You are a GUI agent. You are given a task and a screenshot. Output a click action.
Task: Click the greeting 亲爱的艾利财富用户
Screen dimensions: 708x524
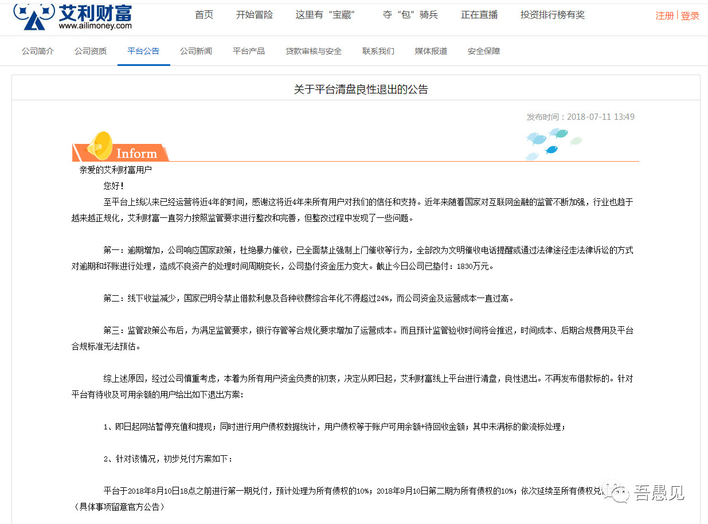pos(116,170)
